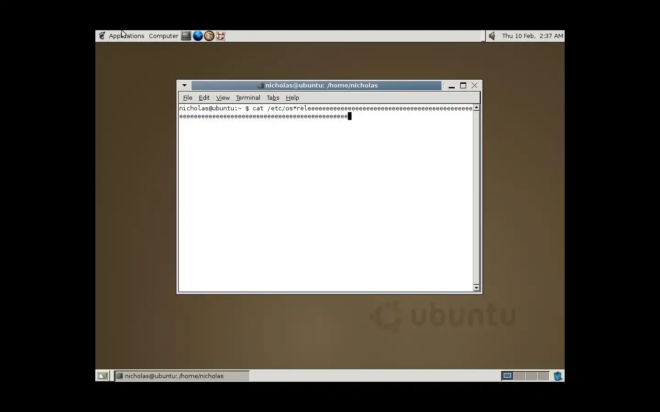Click the Show Desktop button in the bottom panel

coord(103,376)
